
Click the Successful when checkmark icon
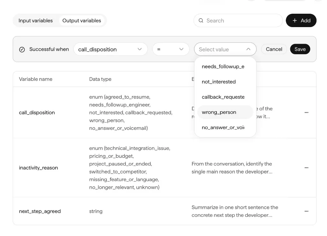22,49
